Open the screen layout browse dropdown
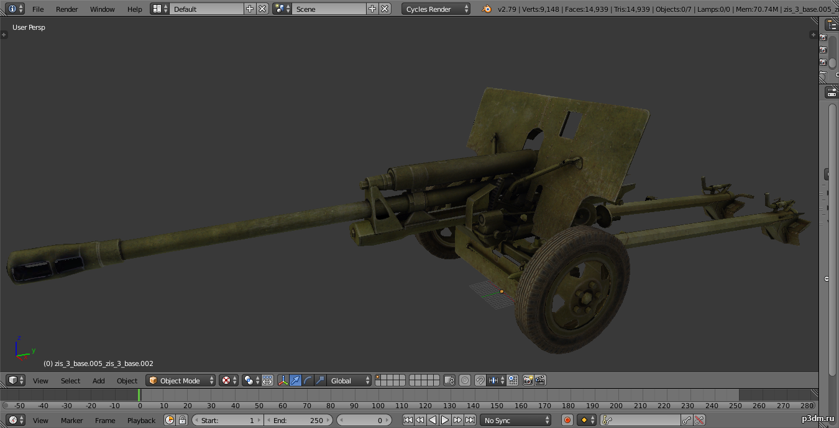The width and height of the screenshot is (839, 428). (160, 9)
